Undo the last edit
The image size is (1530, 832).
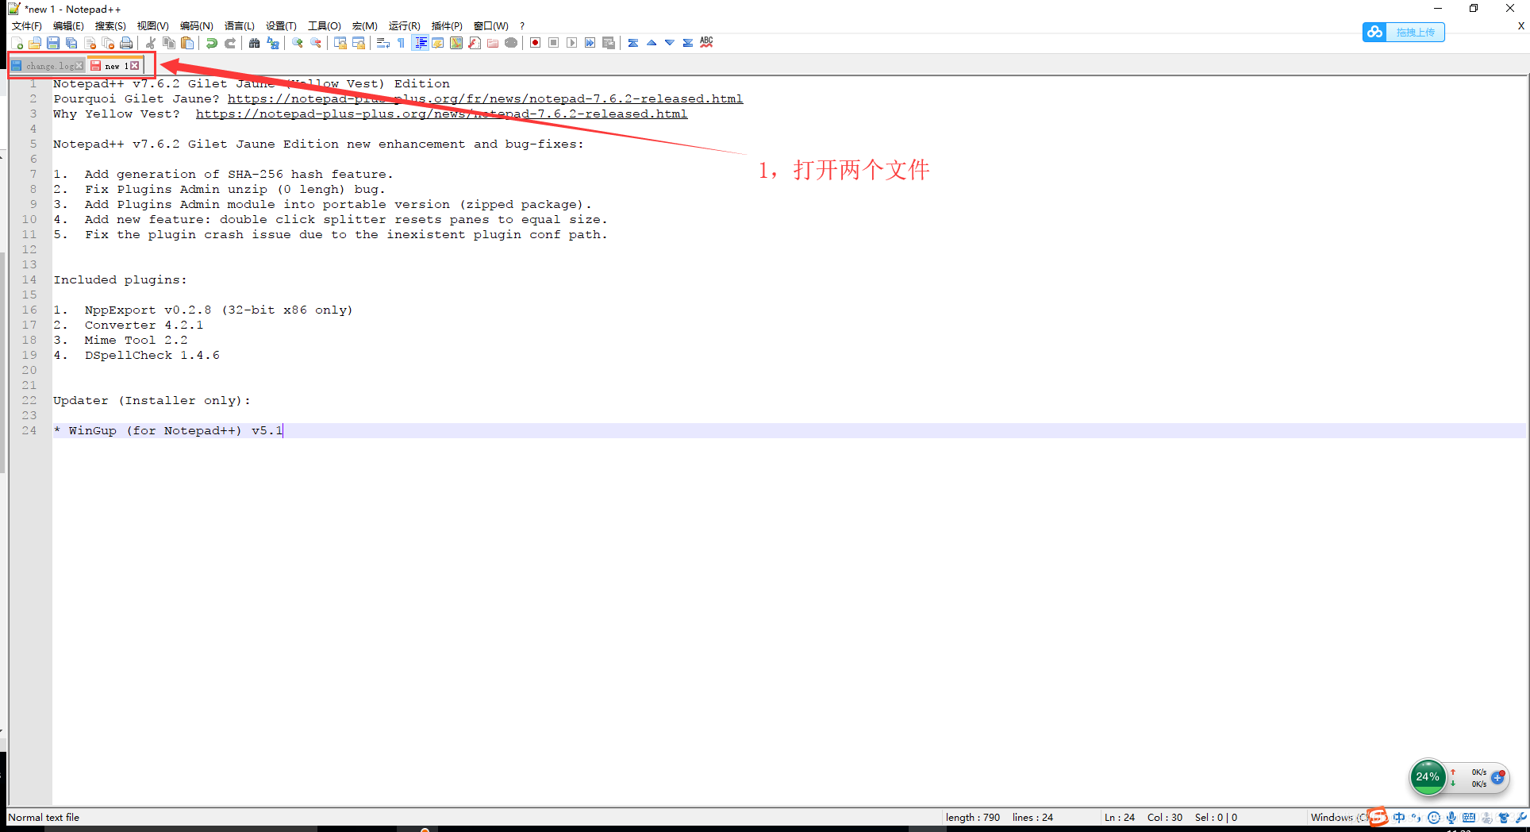tap(212, 43)
